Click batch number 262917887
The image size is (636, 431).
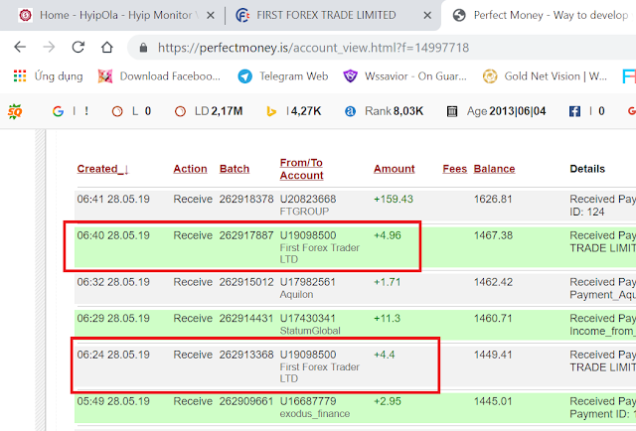(246, 235)
